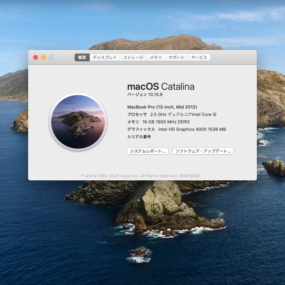Click the version text バージョン 10.15.8
Image resolution: width=285 pixels, height=285 pixels.
click(x=145, y=94)
